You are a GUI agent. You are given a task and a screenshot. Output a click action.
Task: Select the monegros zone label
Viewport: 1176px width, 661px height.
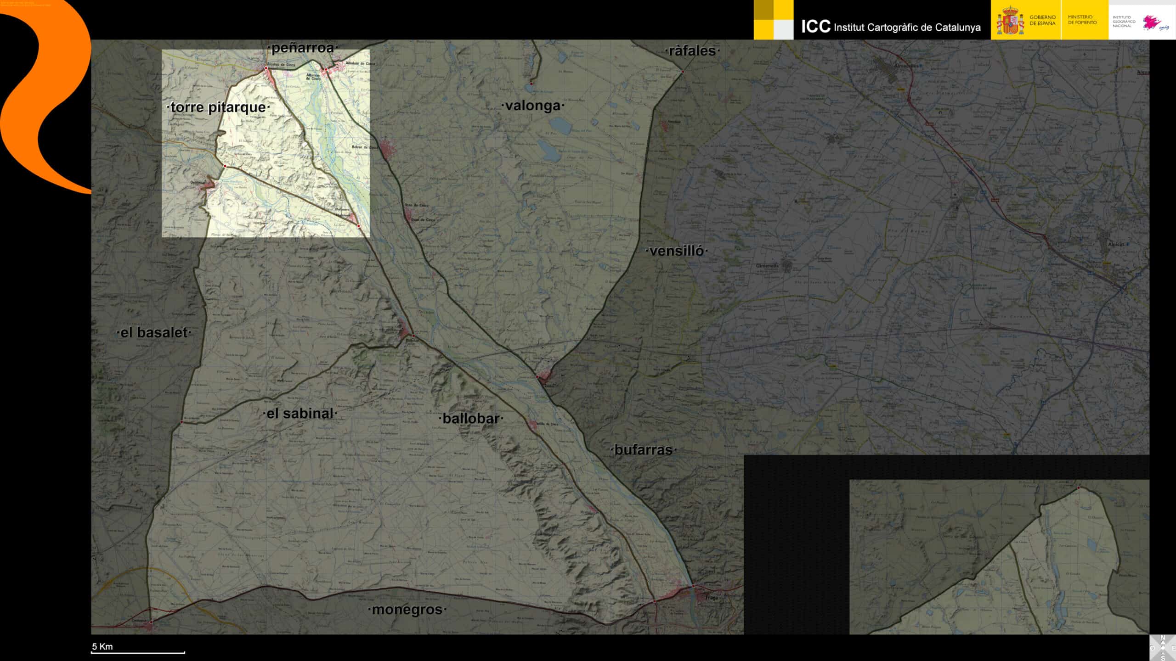[407, 610]
